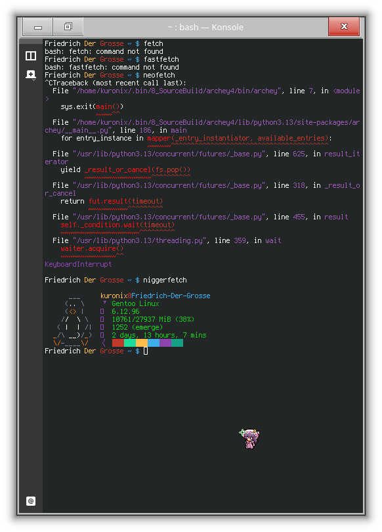
Task: Expand the small arrow below new tab icon
Action: pyautogui.click(x=34, y=79)
